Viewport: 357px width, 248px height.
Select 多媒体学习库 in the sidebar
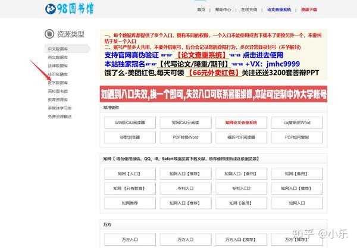click(x=59, y=108)
